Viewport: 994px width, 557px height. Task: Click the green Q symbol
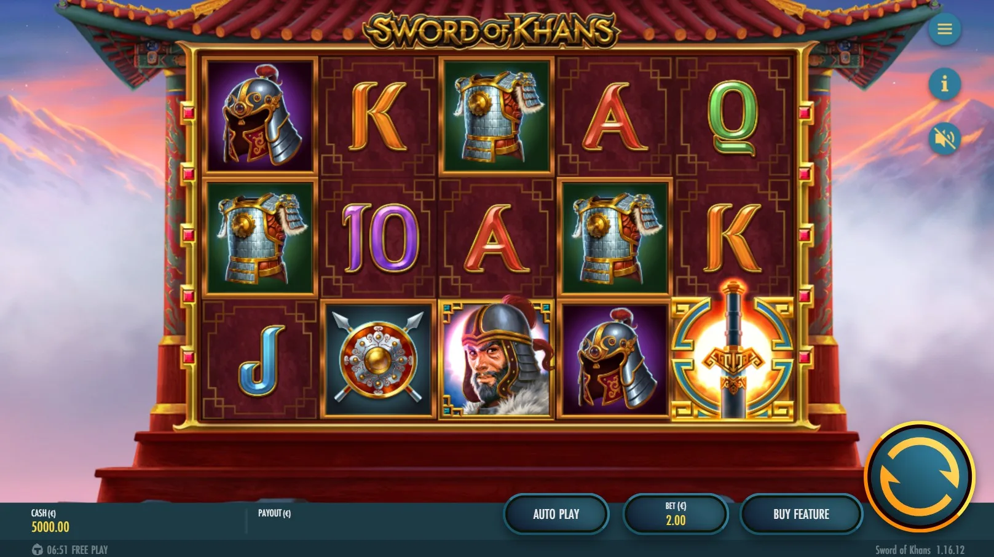[733, 118]
